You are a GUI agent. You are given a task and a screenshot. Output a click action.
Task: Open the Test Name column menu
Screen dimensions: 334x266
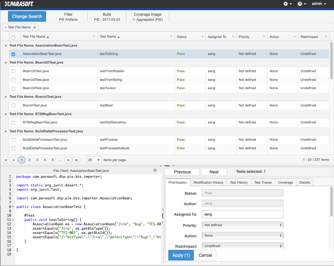[171, 36]
